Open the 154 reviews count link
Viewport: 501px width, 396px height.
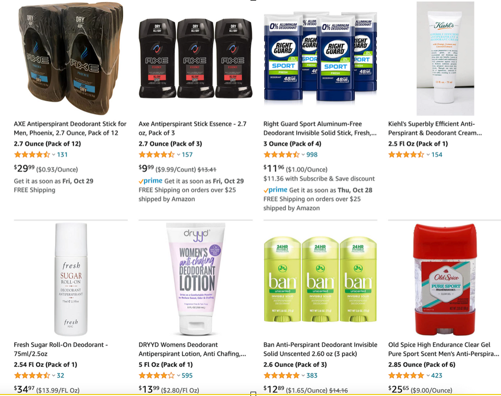point(437,155)
